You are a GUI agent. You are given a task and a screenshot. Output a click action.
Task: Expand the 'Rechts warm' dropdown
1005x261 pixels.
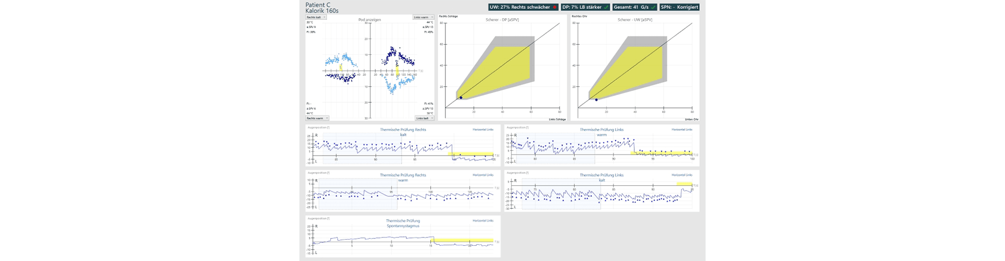point(317,118)
